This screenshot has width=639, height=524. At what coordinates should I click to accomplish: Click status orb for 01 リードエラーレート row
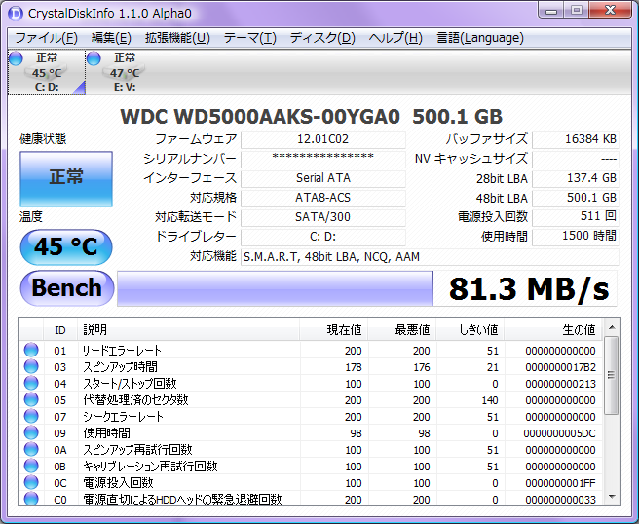click(31, 350)
